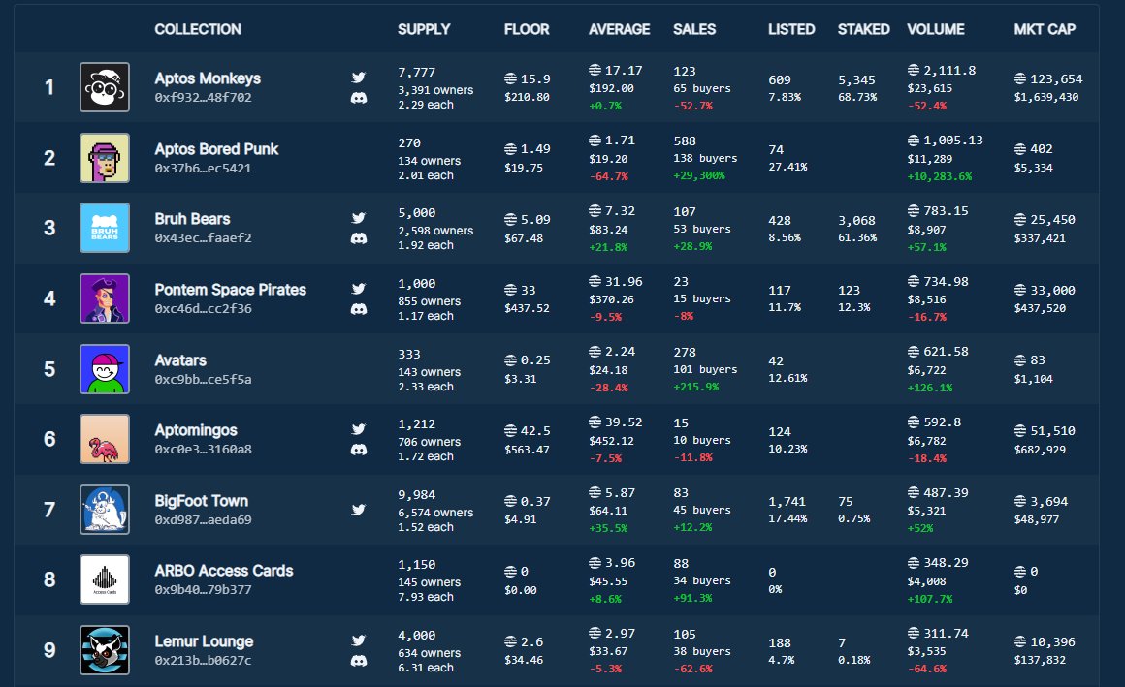The image size is (1125, 687).
Task: Open Aptos Monkeys Twitter icon
Action: click(x=359, y=78)
